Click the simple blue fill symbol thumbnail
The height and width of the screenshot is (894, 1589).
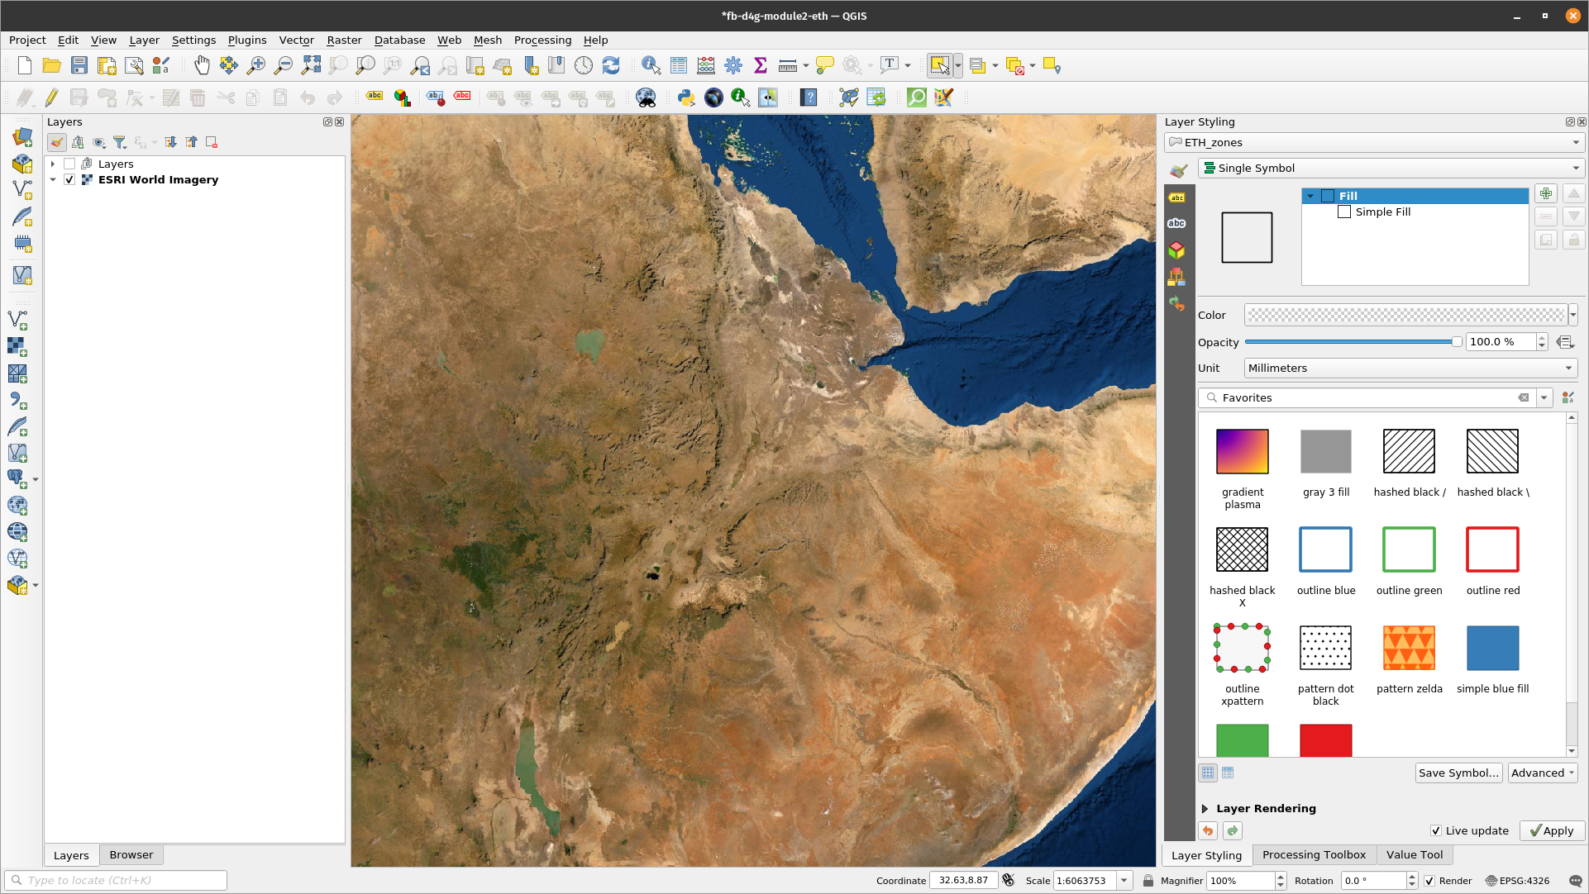[x=1491, y=648]
